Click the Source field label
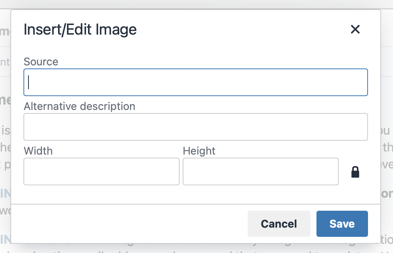 pyautogui.click(x=41, y=62)
